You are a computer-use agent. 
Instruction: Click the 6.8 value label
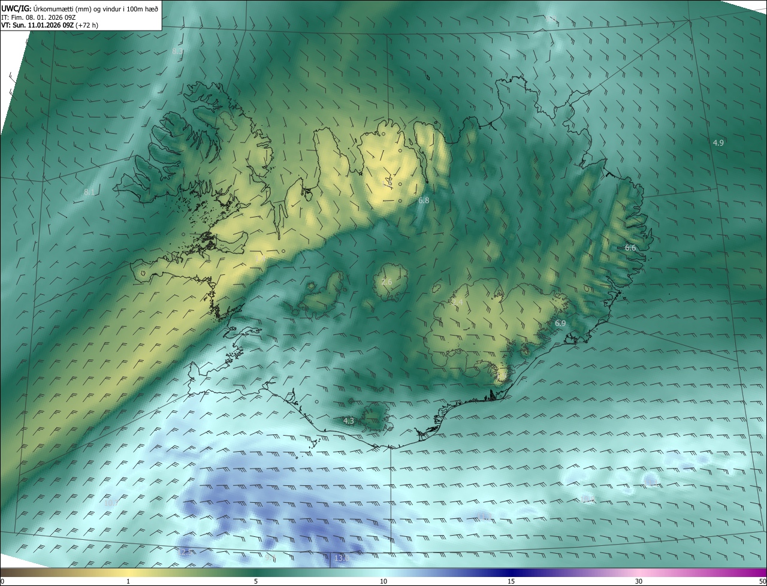[424, 200]
